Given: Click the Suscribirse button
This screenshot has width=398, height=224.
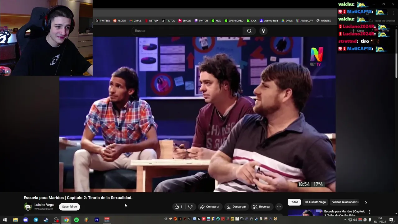Looking at the screenshot, I should 69,207.
